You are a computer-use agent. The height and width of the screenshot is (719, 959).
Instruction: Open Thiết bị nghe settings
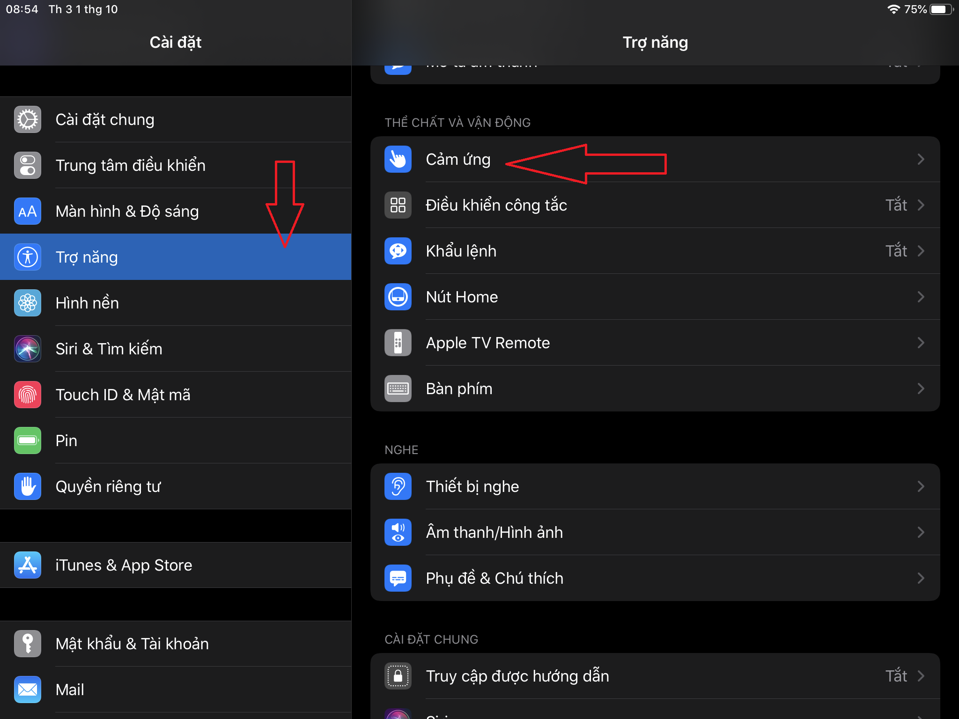(655, 486)
